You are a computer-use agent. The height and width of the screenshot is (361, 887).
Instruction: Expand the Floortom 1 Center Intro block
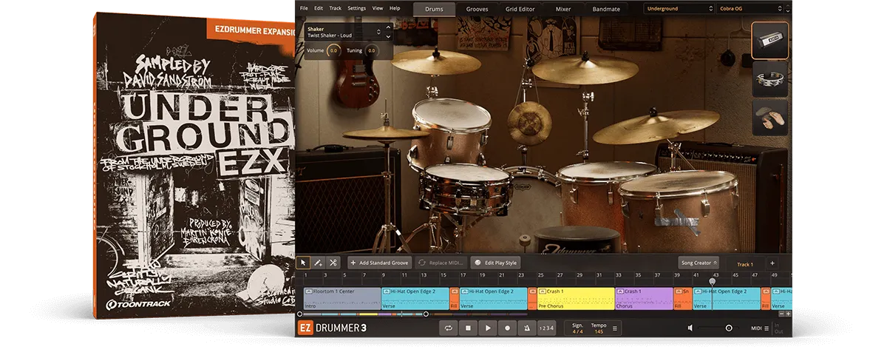click(x=308, y=291)
